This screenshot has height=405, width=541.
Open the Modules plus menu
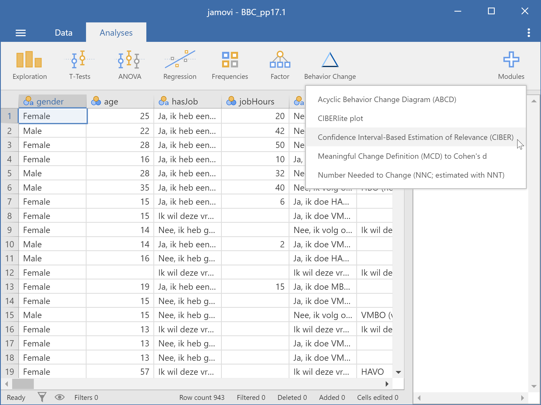coord(511,65)
